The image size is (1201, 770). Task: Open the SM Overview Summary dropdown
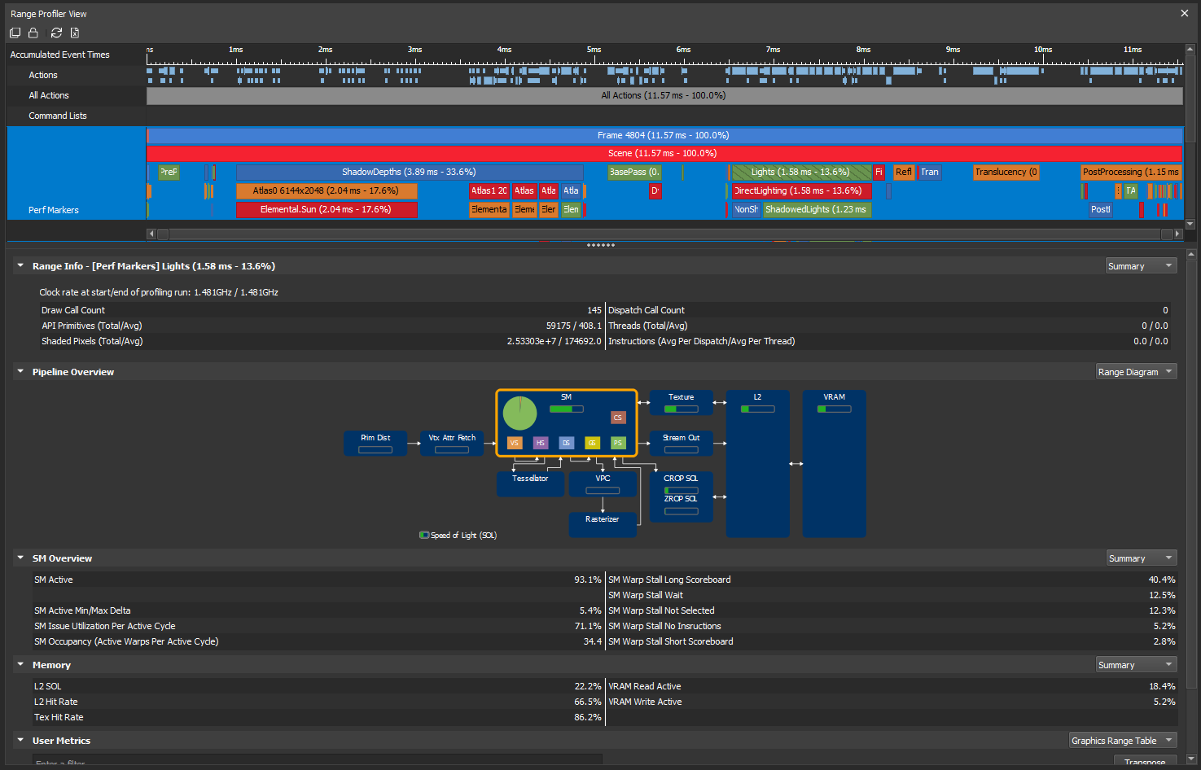point(1141,558)
